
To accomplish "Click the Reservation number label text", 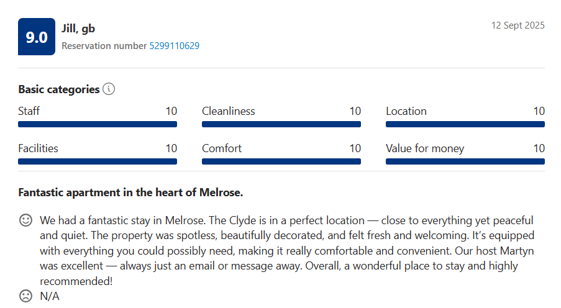I will click(104, 46).
